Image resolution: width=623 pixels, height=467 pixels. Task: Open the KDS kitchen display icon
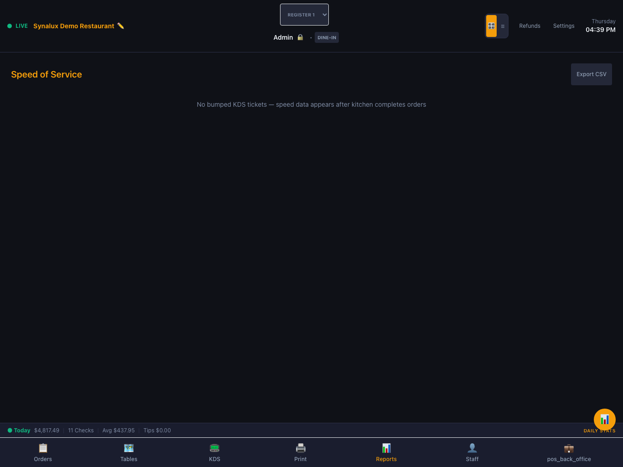pos(214,448)
